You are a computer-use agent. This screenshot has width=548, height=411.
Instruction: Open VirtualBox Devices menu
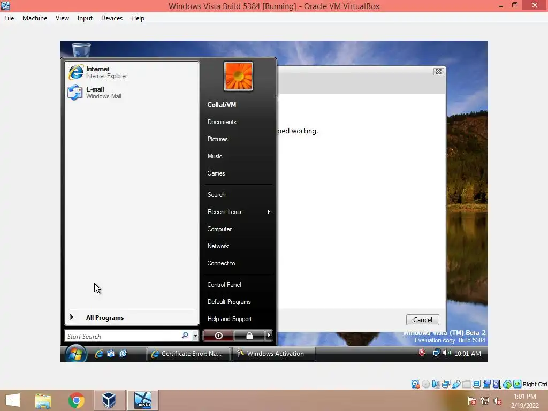coord(112,18)
